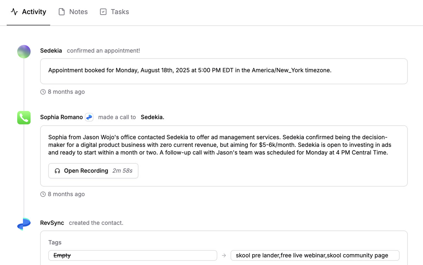Click the RevSync logo beside Sophia Romano's name

click(x=89, y=117)
